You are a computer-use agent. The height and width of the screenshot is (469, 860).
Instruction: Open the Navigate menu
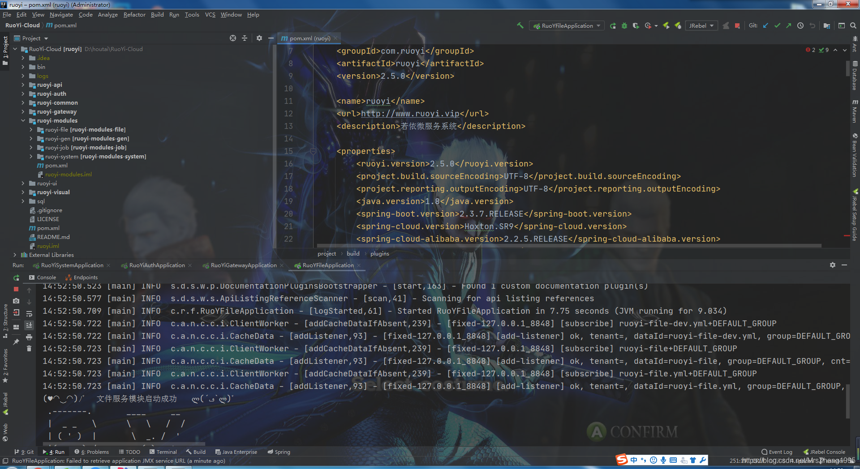(61, 14)
